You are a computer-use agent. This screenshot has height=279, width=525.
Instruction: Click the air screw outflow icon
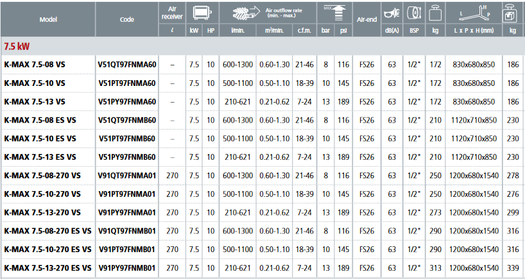[x=246, y=13]
